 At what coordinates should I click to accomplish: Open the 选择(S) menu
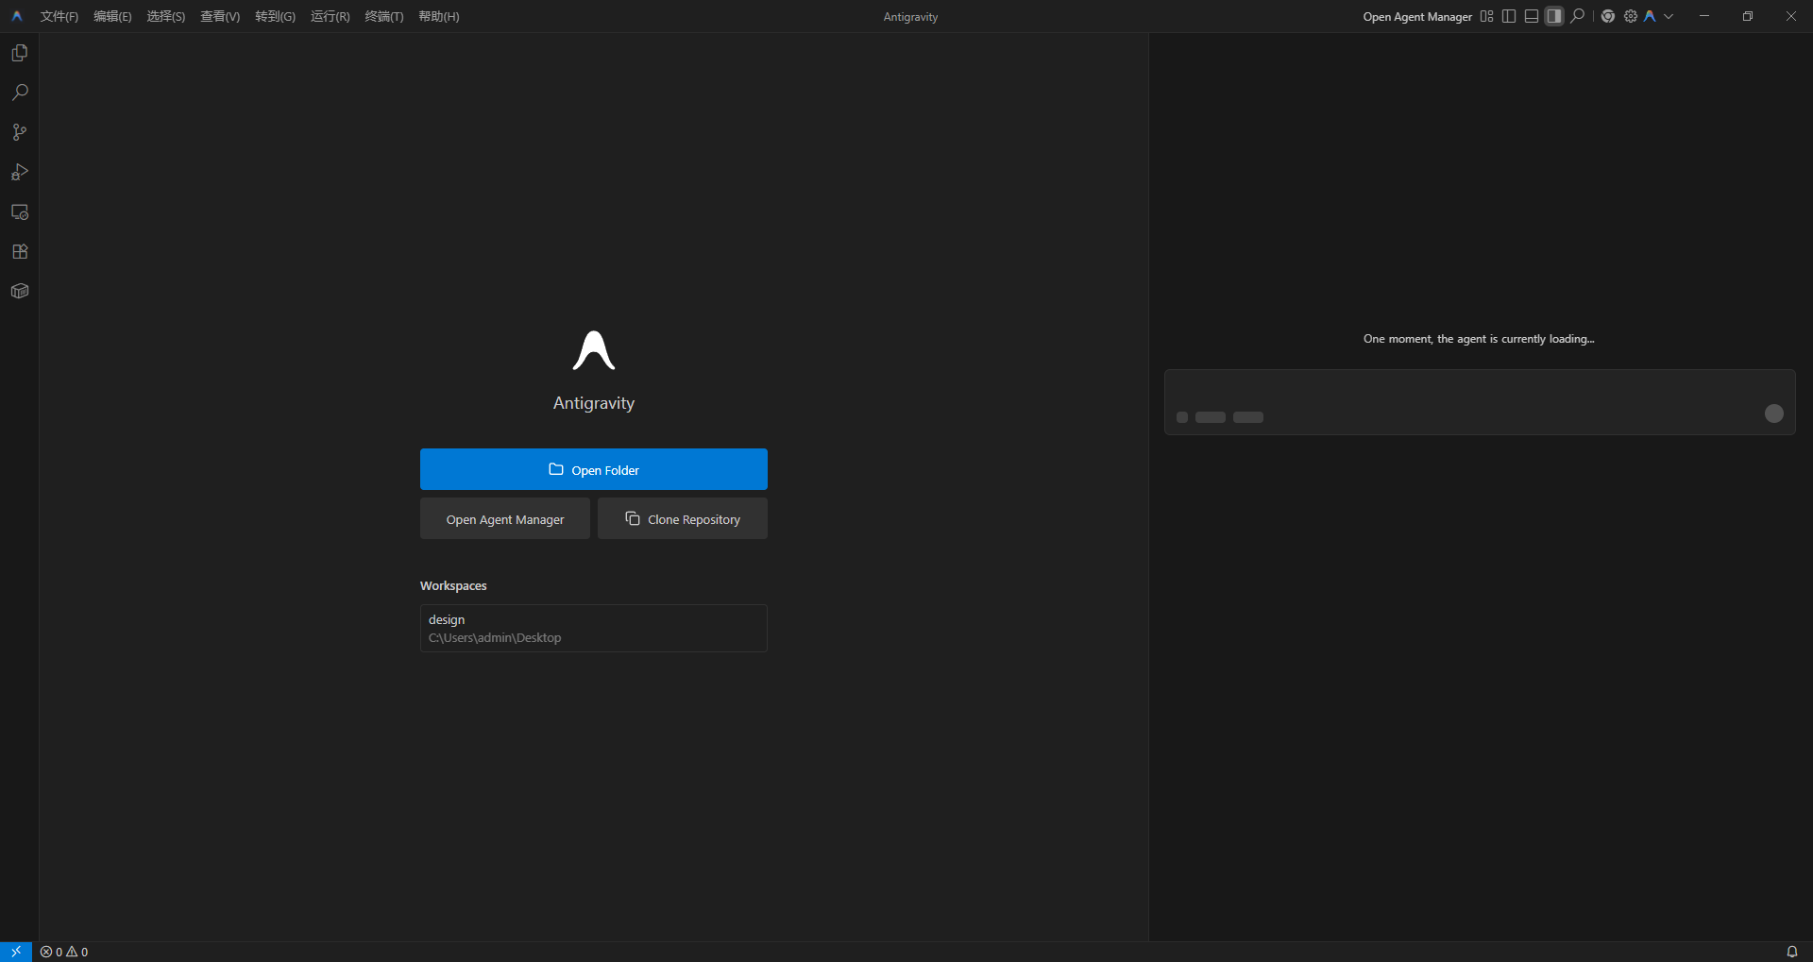[166, 17]
